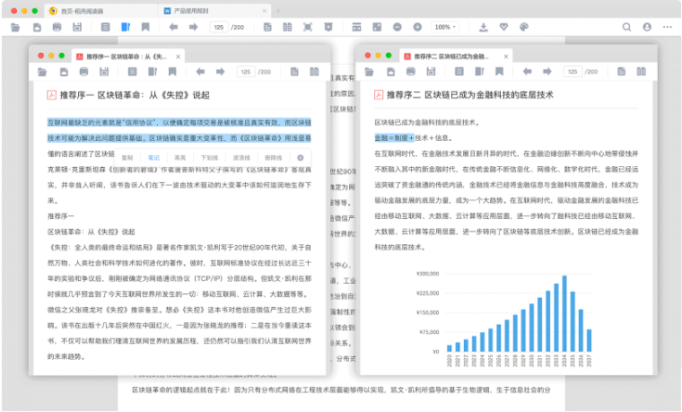Click the zoom out minus icon

coord(397,27)
